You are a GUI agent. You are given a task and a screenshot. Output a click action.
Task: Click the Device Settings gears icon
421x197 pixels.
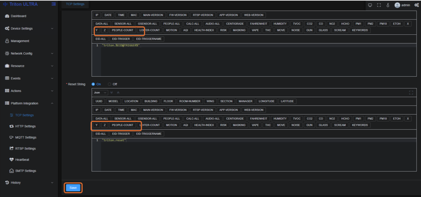[x=7, y=29]
